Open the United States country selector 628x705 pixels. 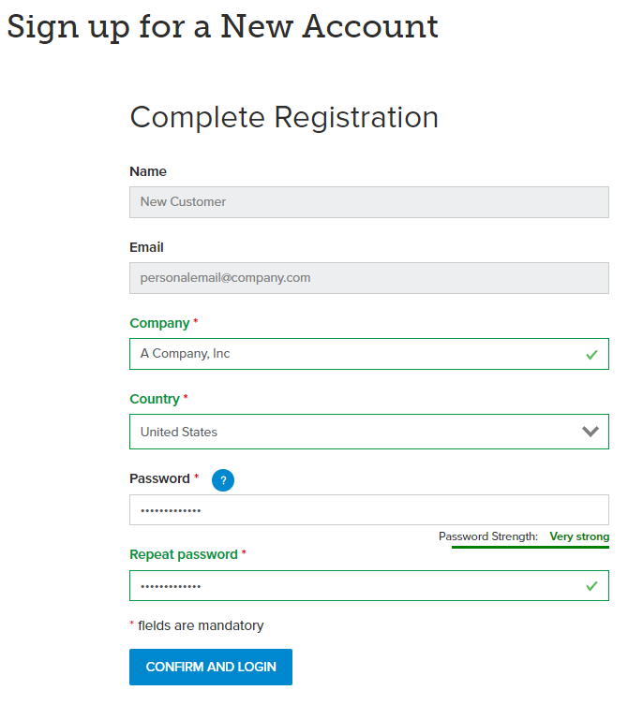[x=369, y=432]
